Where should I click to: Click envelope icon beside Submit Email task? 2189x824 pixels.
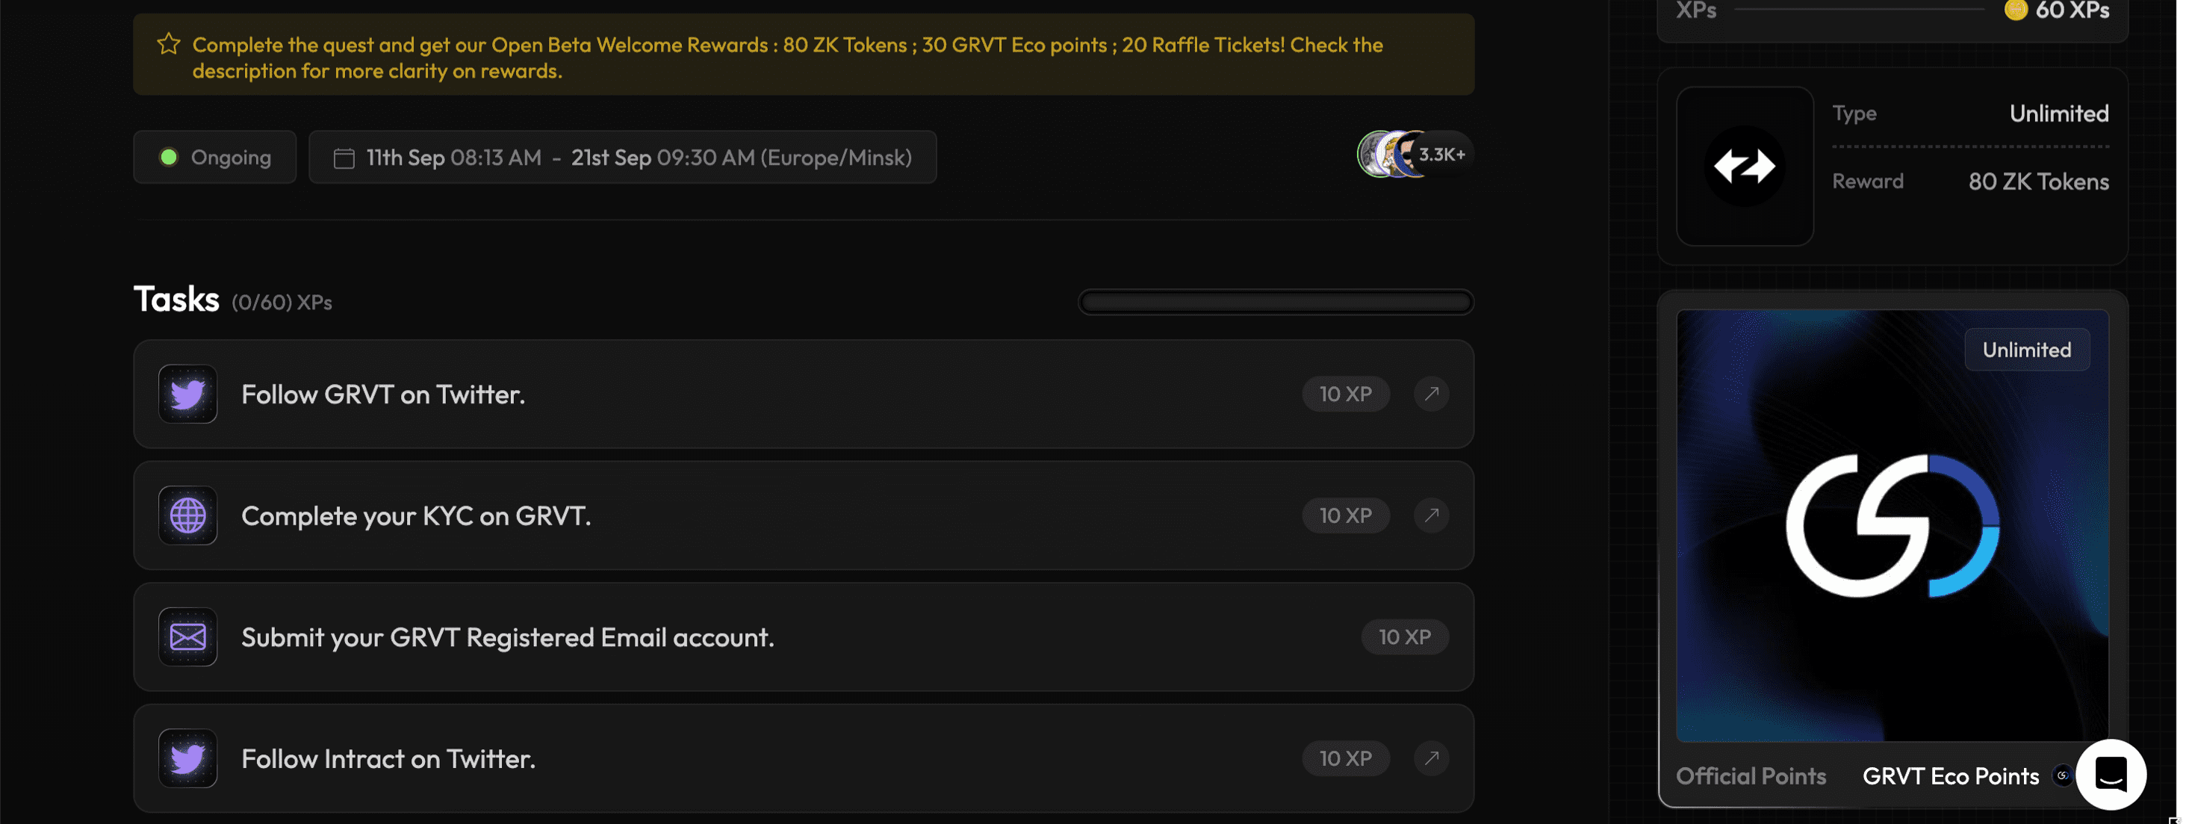tap(187, 637)
